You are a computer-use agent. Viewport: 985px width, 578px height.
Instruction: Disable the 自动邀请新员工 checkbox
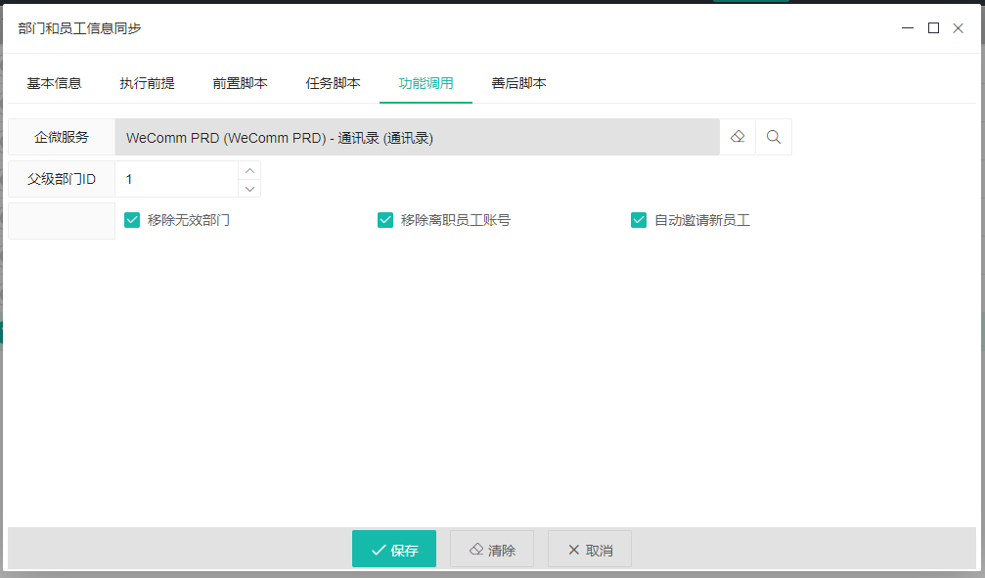tap(638, 220)
